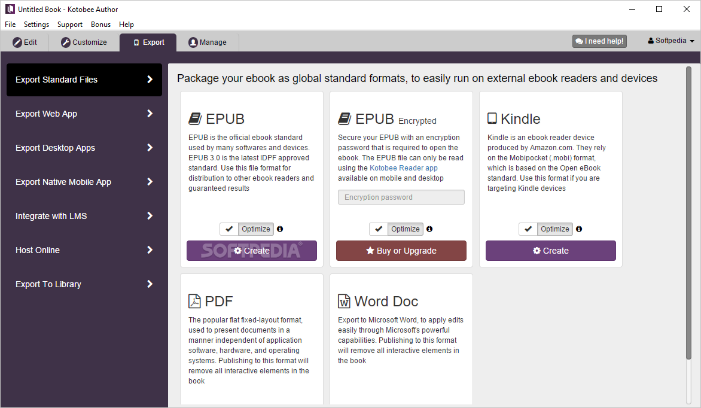
Task: Click Optimize label under EPUB Encrypted card
Action: click(406, 229)
